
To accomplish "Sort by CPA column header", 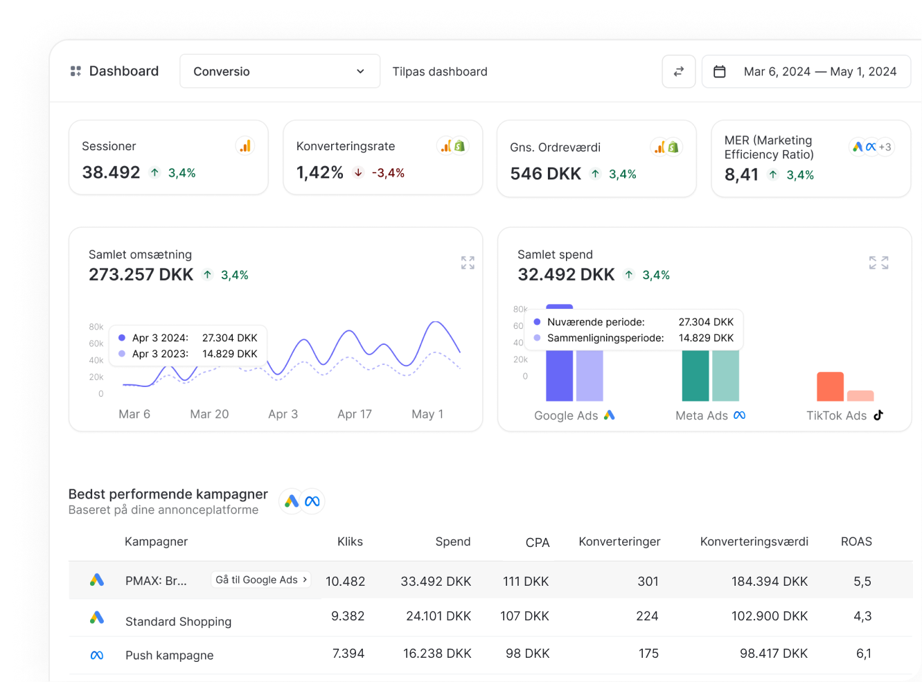I will click(x=538, y=543).
